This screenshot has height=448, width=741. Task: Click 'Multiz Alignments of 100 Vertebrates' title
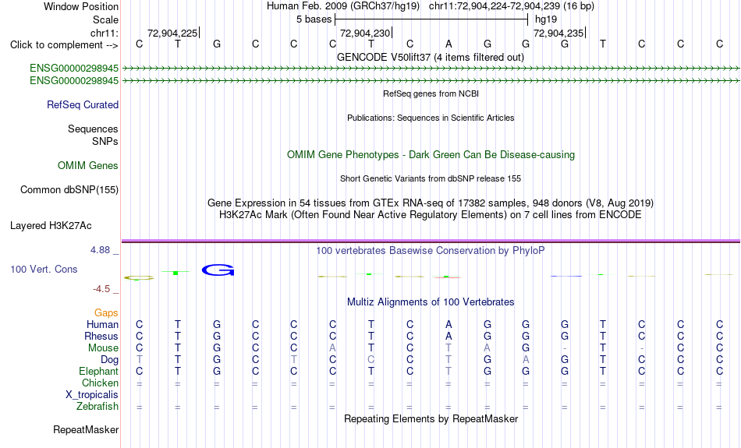point(431,302)
